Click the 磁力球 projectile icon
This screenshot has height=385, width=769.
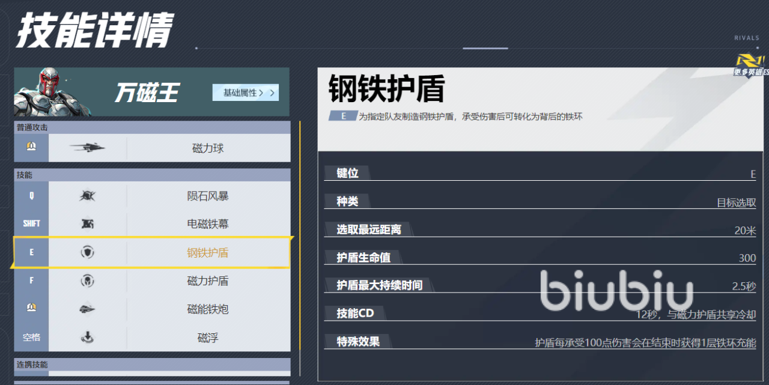[87, 148]
